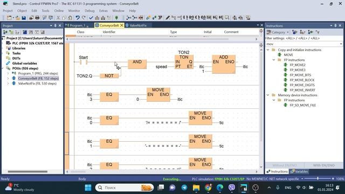The image size is (345, 194).
Task: Open File Explorer from the taskbar
Action: click(196, 188)
